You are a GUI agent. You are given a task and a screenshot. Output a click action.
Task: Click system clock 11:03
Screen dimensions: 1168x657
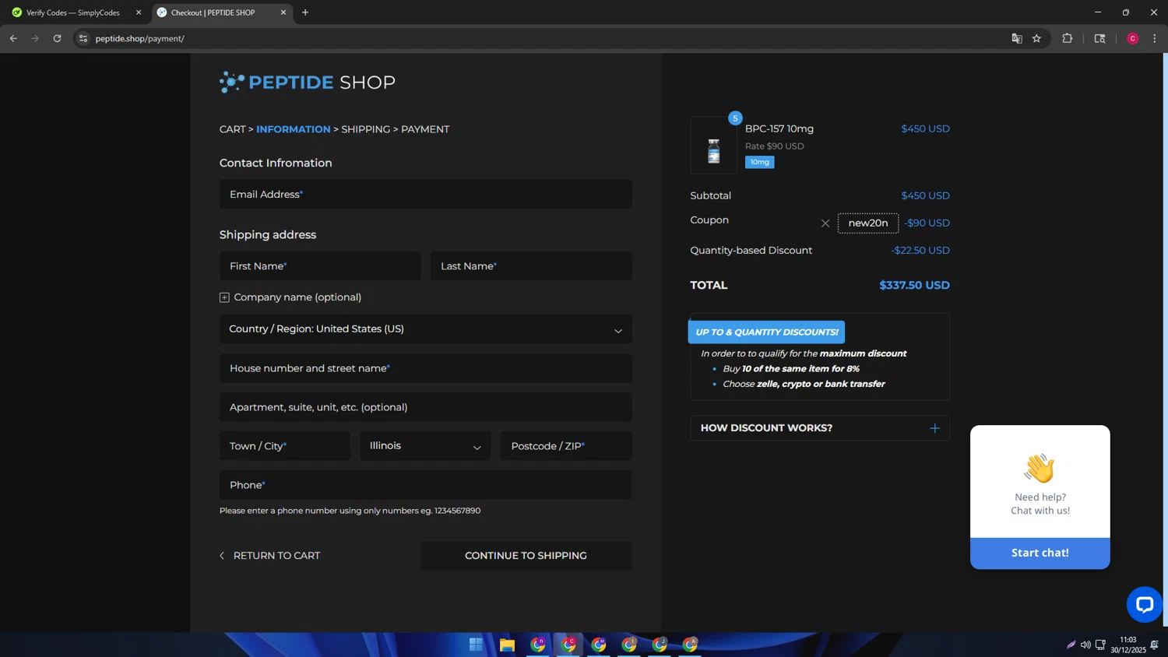[x=1128, y=640]
